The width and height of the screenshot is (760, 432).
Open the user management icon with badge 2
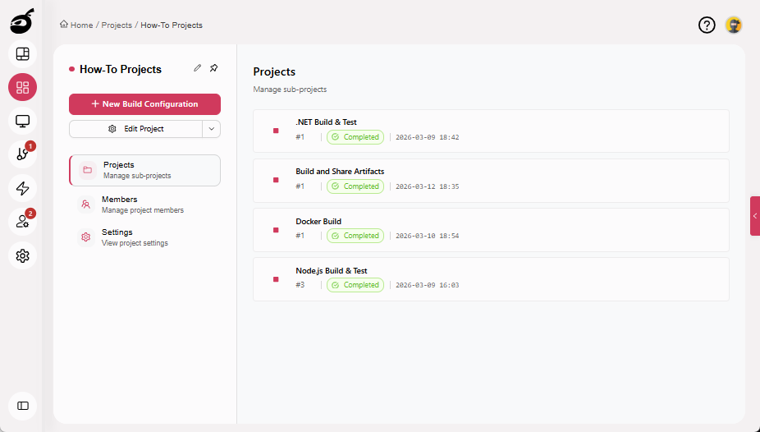(22, 222)
